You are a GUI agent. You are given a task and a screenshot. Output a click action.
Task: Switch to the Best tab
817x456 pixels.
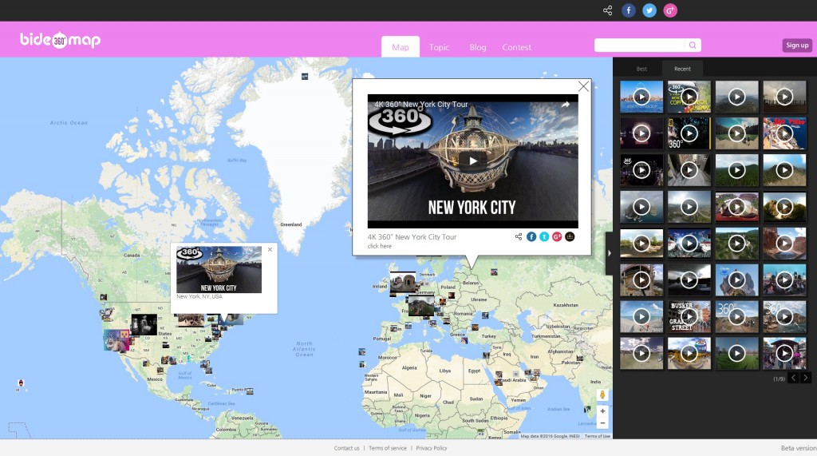(641, 69)
